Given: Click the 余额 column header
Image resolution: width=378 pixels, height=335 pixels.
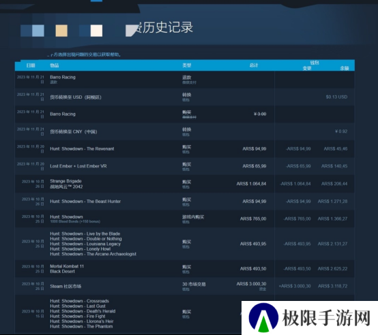Looking at the screenshot, I should tap(345, 68).
